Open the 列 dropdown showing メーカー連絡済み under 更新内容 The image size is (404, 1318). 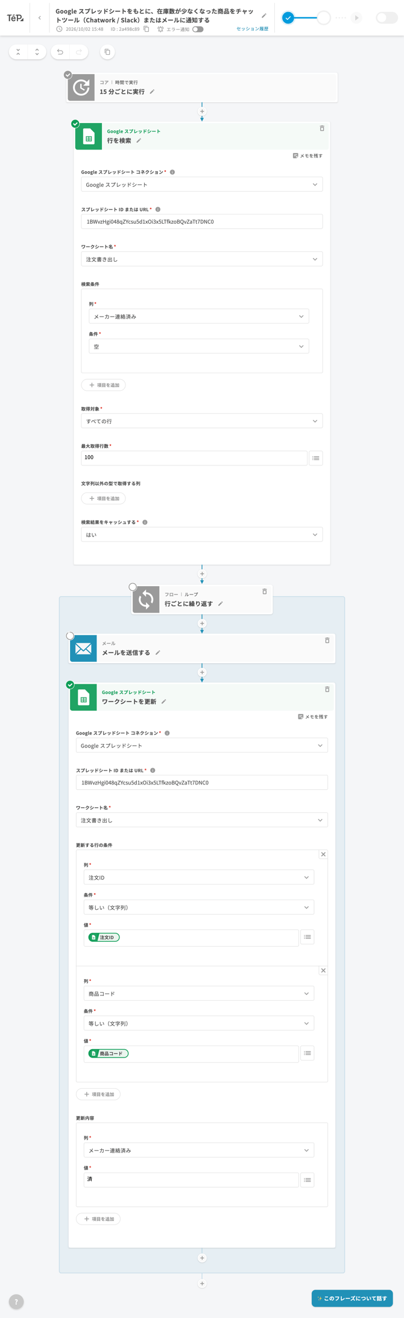(199, 1150)
